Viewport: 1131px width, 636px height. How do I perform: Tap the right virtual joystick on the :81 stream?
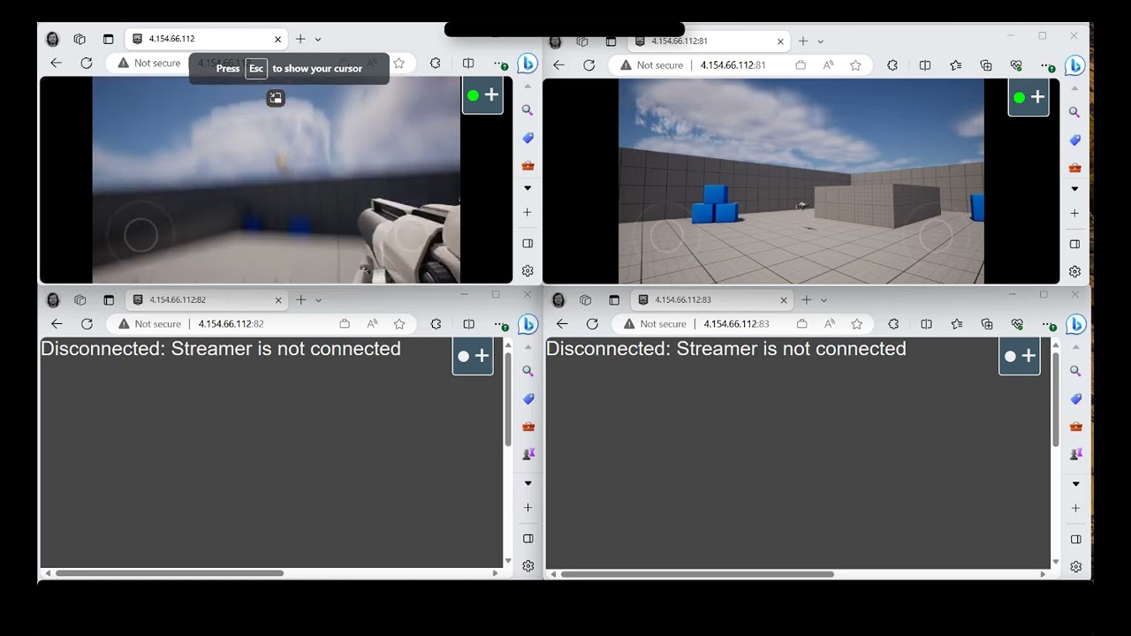[x=935, y=235]
